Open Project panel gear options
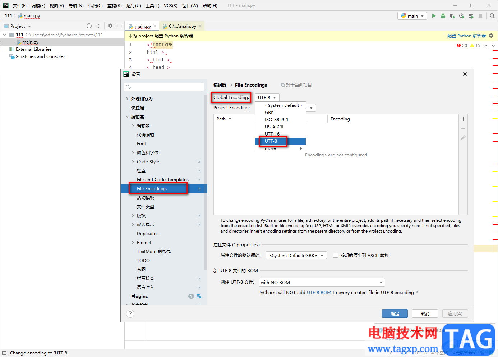Screen dimensions: 498x357 point(110,26)
